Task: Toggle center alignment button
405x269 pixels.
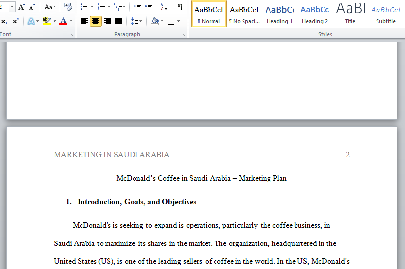Action: click(x=96, y=21)
